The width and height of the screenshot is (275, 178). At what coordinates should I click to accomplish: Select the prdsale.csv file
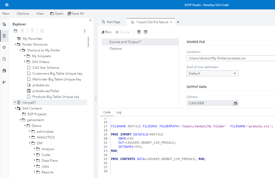click(x=41, y=85)
